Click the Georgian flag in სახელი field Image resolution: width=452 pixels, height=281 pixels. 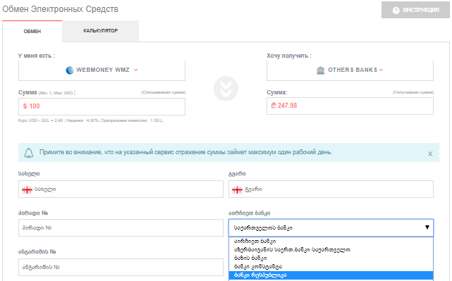[27, 189]
